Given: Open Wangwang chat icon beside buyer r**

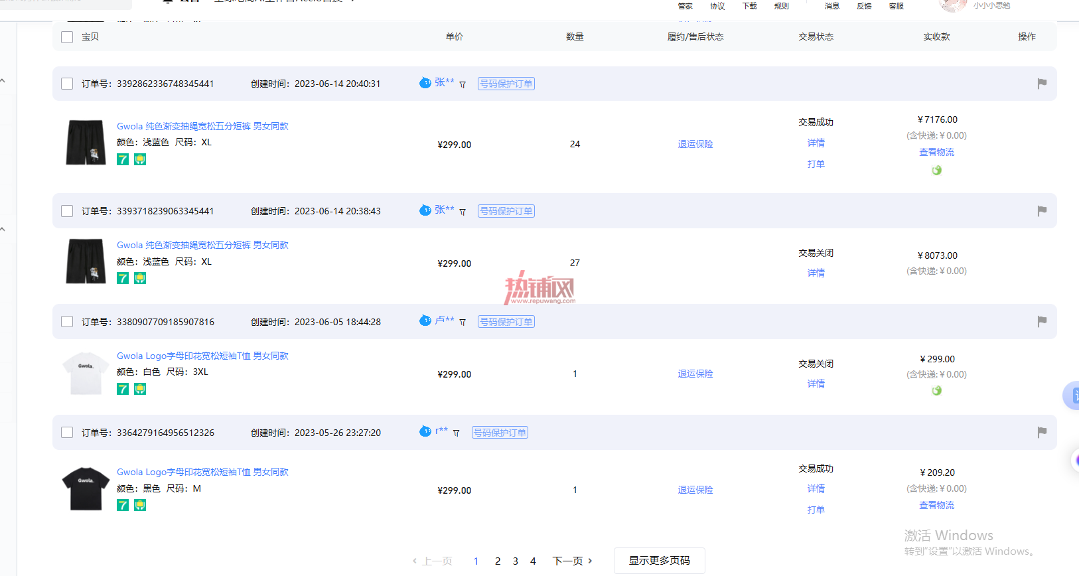Looking at the screenshot, I should click(x=425, y=431).
